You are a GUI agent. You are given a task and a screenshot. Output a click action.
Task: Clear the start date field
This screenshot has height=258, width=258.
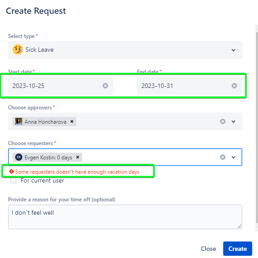point(105,86)
